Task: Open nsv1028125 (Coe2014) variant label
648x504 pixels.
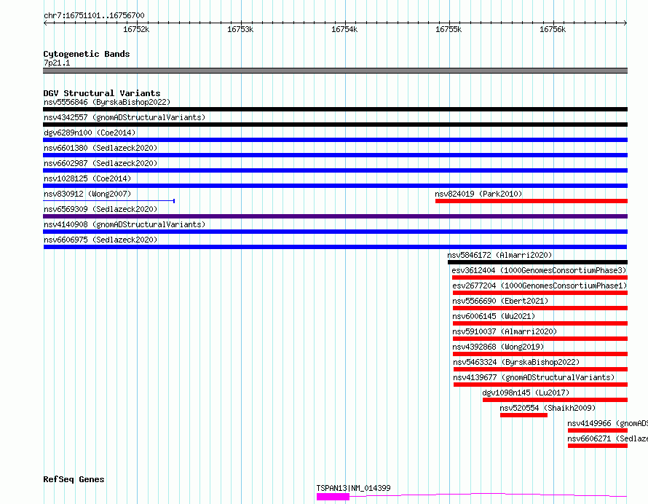Action: (87, 178)
